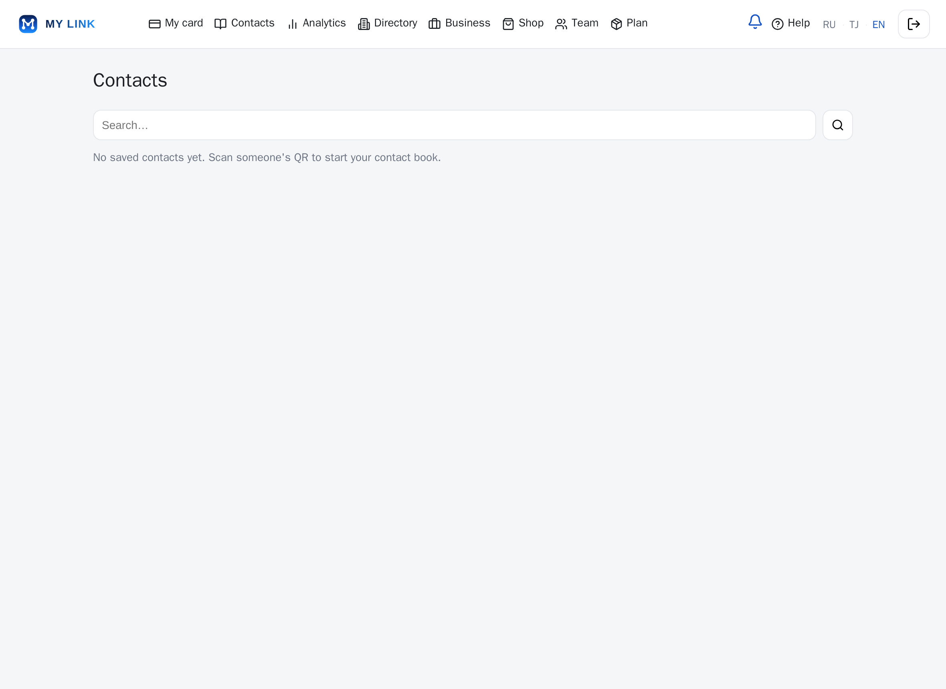Viewport: 946px width, 689px height.
Task: Open notifications bell
Action: point(755,22)
